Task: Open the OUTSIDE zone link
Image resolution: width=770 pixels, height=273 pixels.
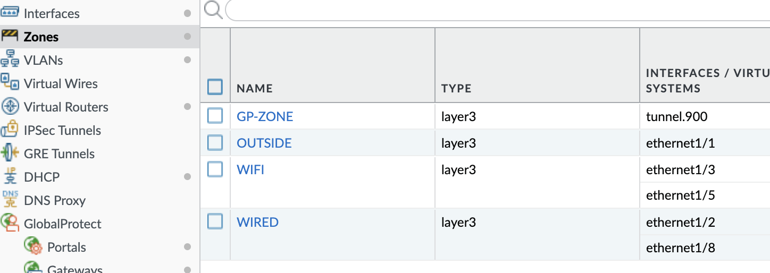Action: [264, 143]
